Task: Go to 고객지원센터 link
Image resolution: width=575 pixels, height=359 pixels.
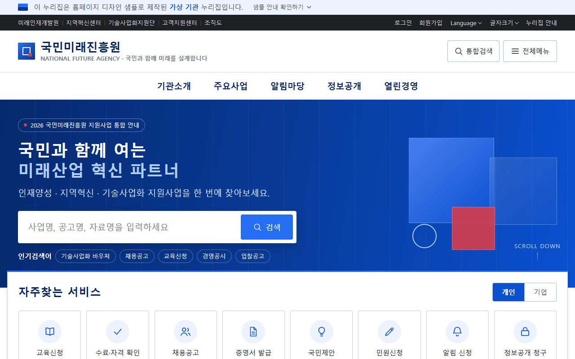Action: point(180,23)
